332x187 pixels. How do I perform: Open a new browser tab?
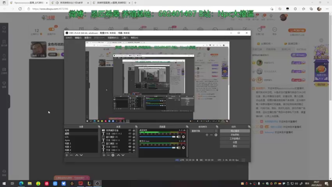[x=135, y=3]
